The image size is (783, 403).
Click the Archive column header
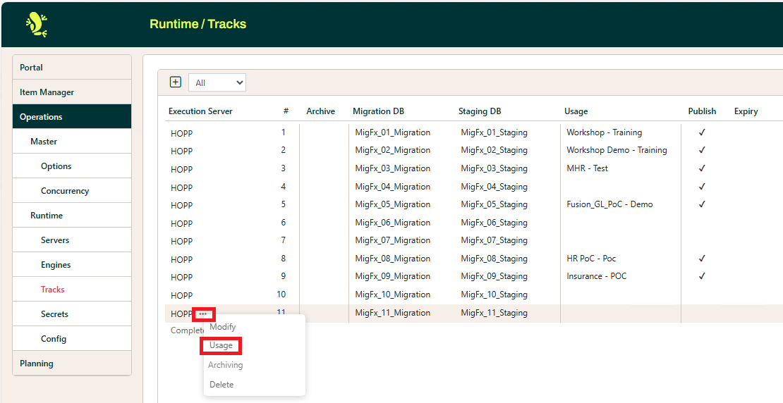(320, 111)
